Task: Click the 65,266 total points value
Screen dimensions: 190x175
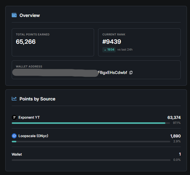Action: (x=26, y=42)
